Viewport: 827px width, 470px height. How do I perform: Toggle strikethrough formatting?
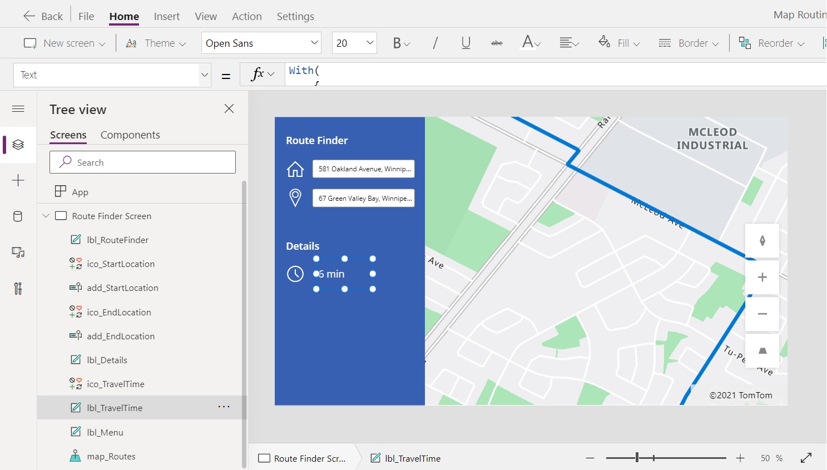497,43
